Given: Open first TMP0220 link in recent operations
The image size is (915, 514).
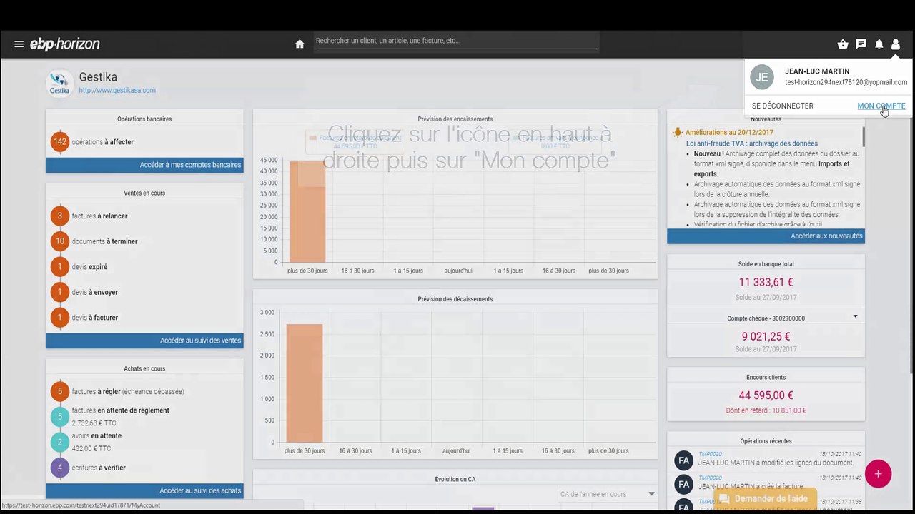Looking at the screenshot, I should pyautogui.click(x=710, y=454).
